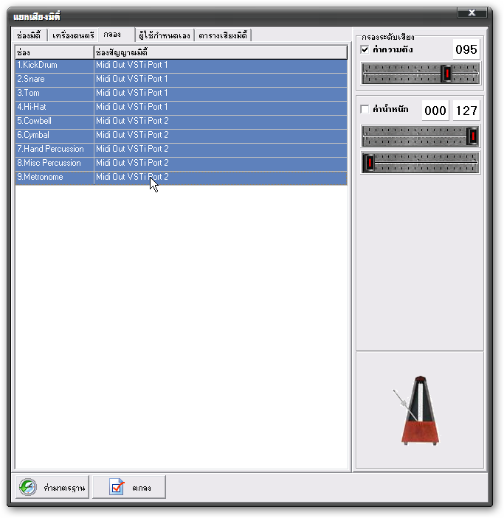Click the ค่ามาตรฐาน button

pos(52,487)
